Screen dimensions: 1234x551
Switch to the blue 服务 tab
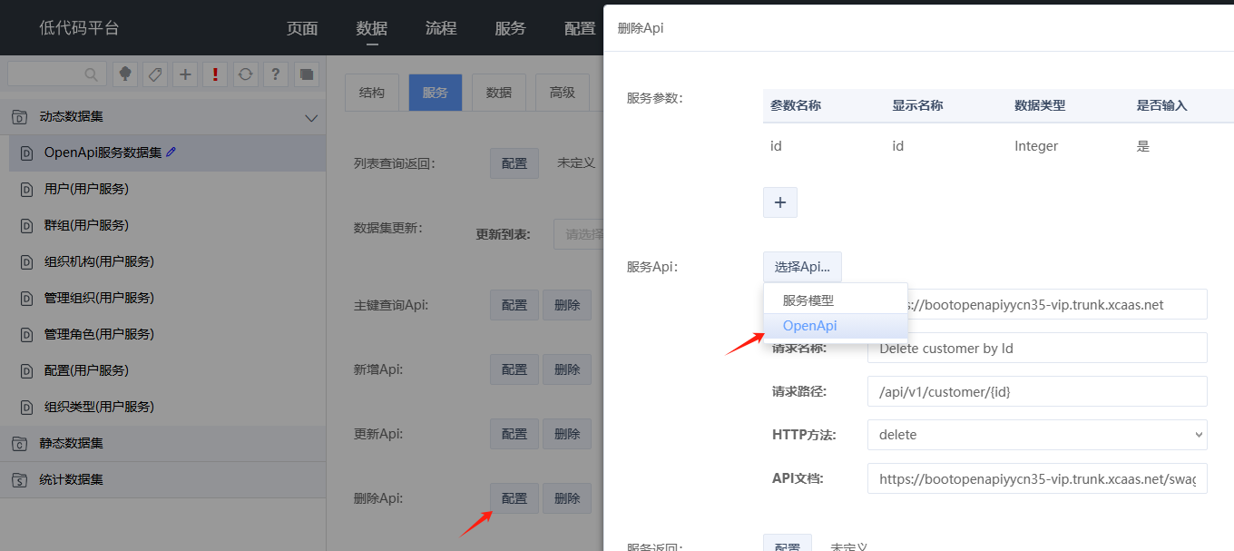[x=436, y=93]
